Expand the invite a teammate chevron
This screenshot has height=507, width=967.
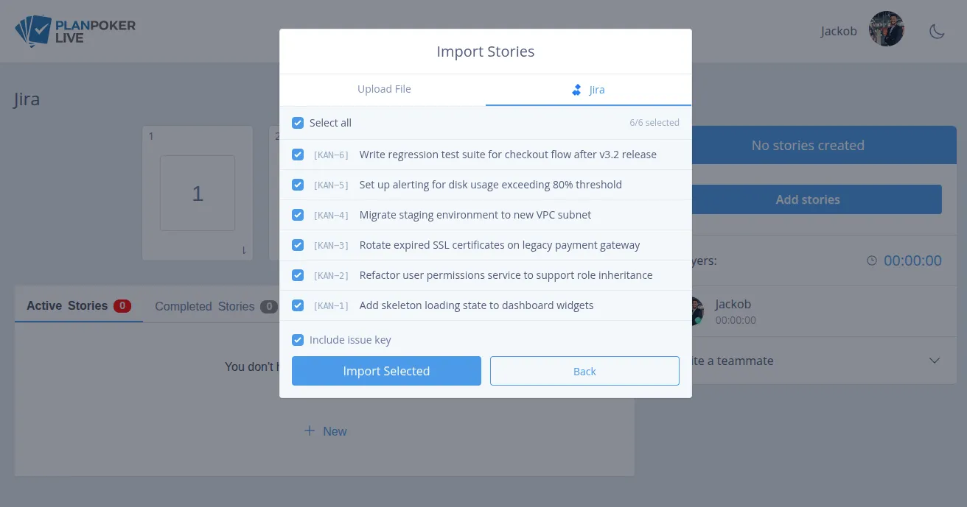(935, 361)
